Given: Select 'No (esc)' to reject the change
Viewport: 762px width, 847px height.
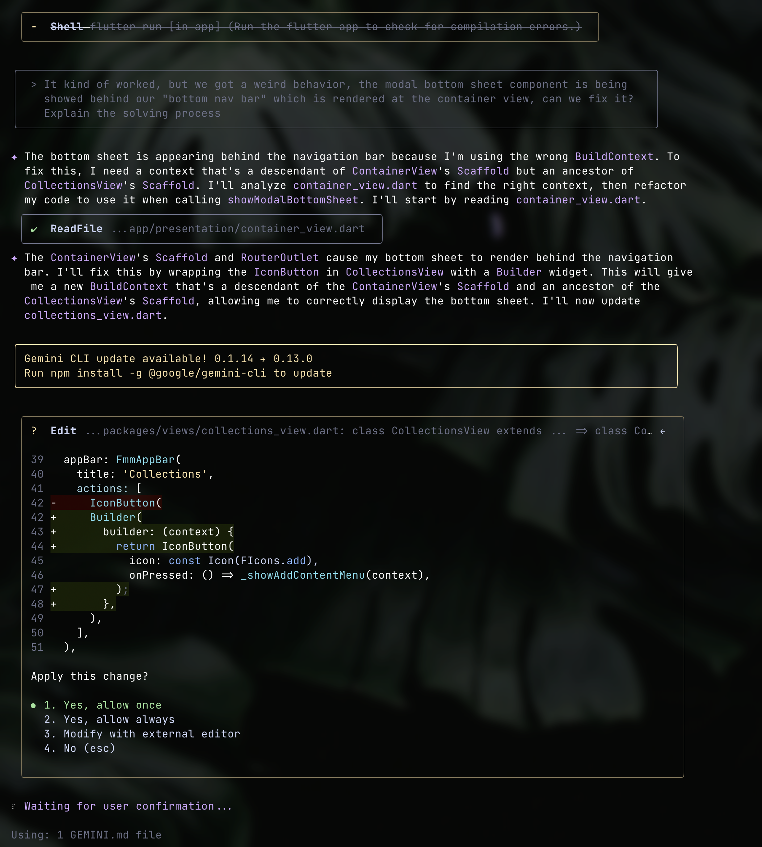Looking at the screenshot, I should (80, 748).
